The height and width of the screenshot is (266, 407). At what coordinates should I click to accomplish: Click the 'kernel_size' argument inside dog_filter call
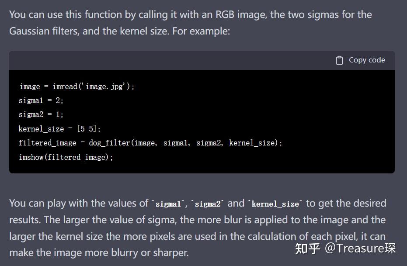click(252, 143)
